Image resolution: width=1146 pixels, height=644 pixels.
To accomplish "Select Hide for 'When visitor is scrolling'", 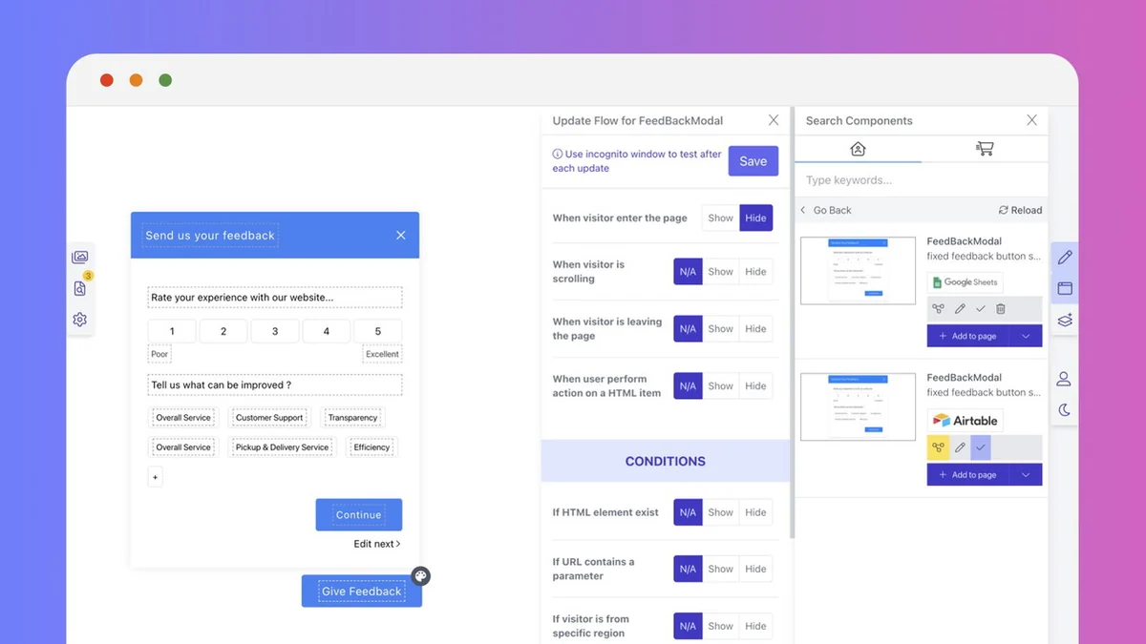I will (755, 272).
